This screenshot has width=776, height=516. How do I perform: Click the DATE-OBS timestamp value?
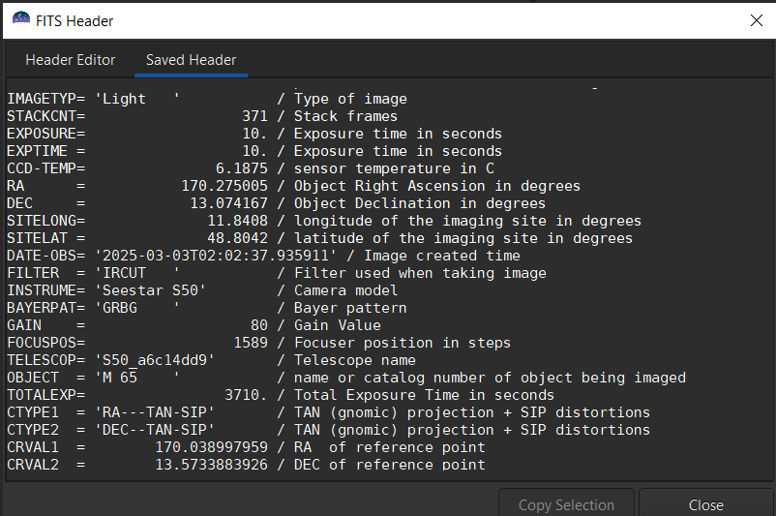point(216,256)
